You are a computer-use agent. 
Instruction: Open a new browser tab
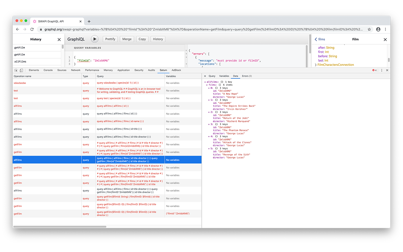tap(89, 21)
